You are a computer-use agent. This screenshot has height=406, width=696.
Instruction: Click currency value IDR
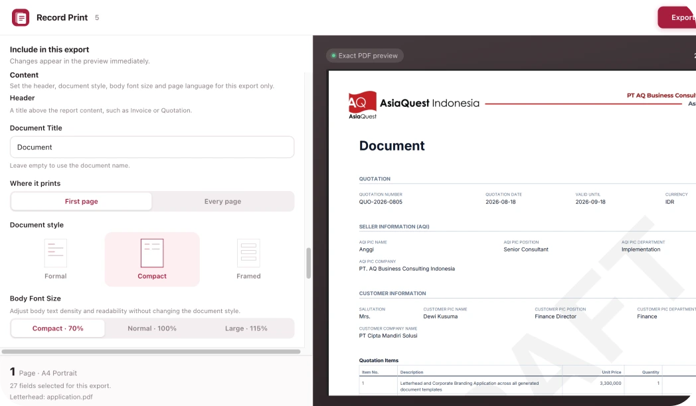point(670,202)
